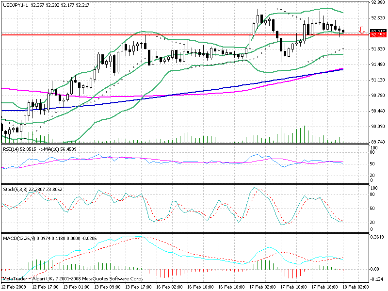The height and width of the screenshot is (291, 388).
Task: Click the 20 level on RSI scale
Action: pos(372,176)
